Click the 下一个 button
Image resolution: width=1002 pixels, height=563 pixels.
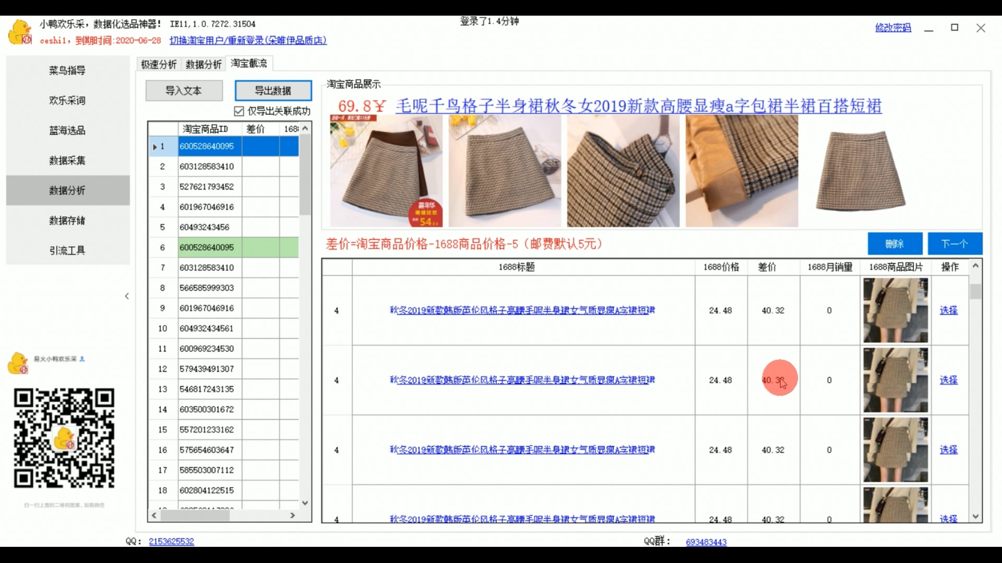coord(955,243)
